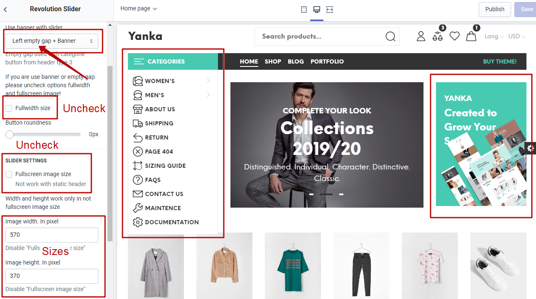536x299 pixels.
Task: Open the PORTFOLIO menu item
Action: pyautogui.click(x=327, y=61)
